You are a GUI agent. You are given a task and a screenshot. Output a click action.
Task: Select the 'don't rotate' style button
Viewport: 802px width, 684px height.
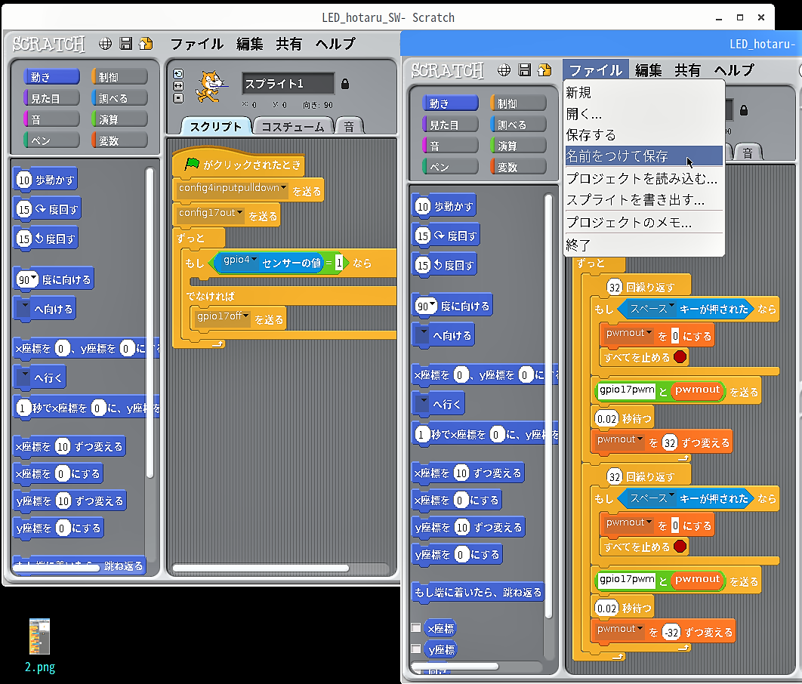pos(178,98)
